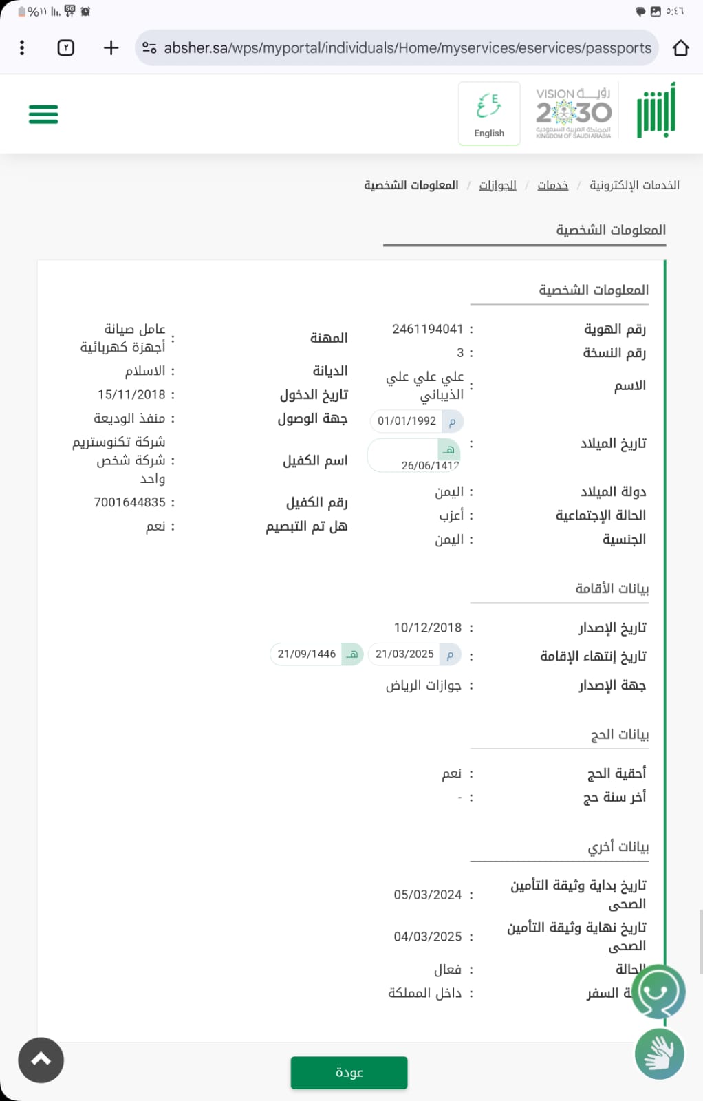Open the الجوازات breadcrumb link
This screenshot has width=703, height=1101.
(x=497, y=185)
